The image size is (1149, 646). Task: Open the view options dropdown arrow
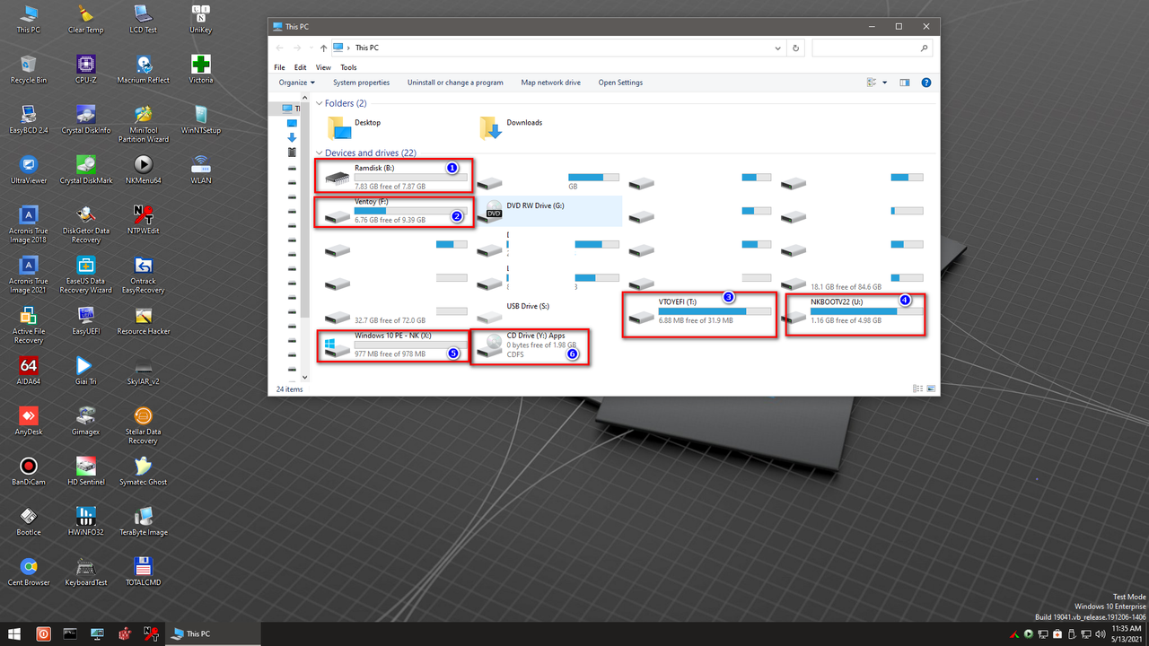click(x=884, y=83)
